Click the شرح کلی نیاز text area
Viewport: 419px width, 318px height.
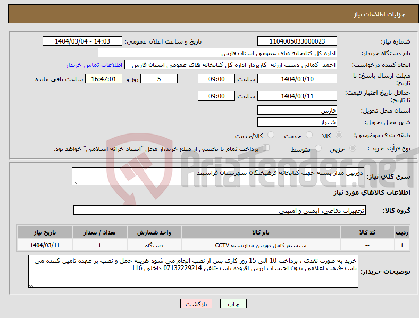pyautogui.click(x=218, y=176)
